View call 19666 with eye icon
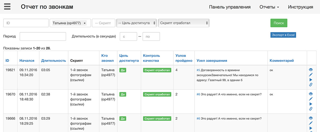 311,118
